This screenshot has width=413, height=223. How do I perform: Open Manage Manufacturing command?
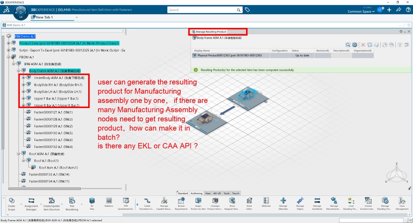click(334, 204)
